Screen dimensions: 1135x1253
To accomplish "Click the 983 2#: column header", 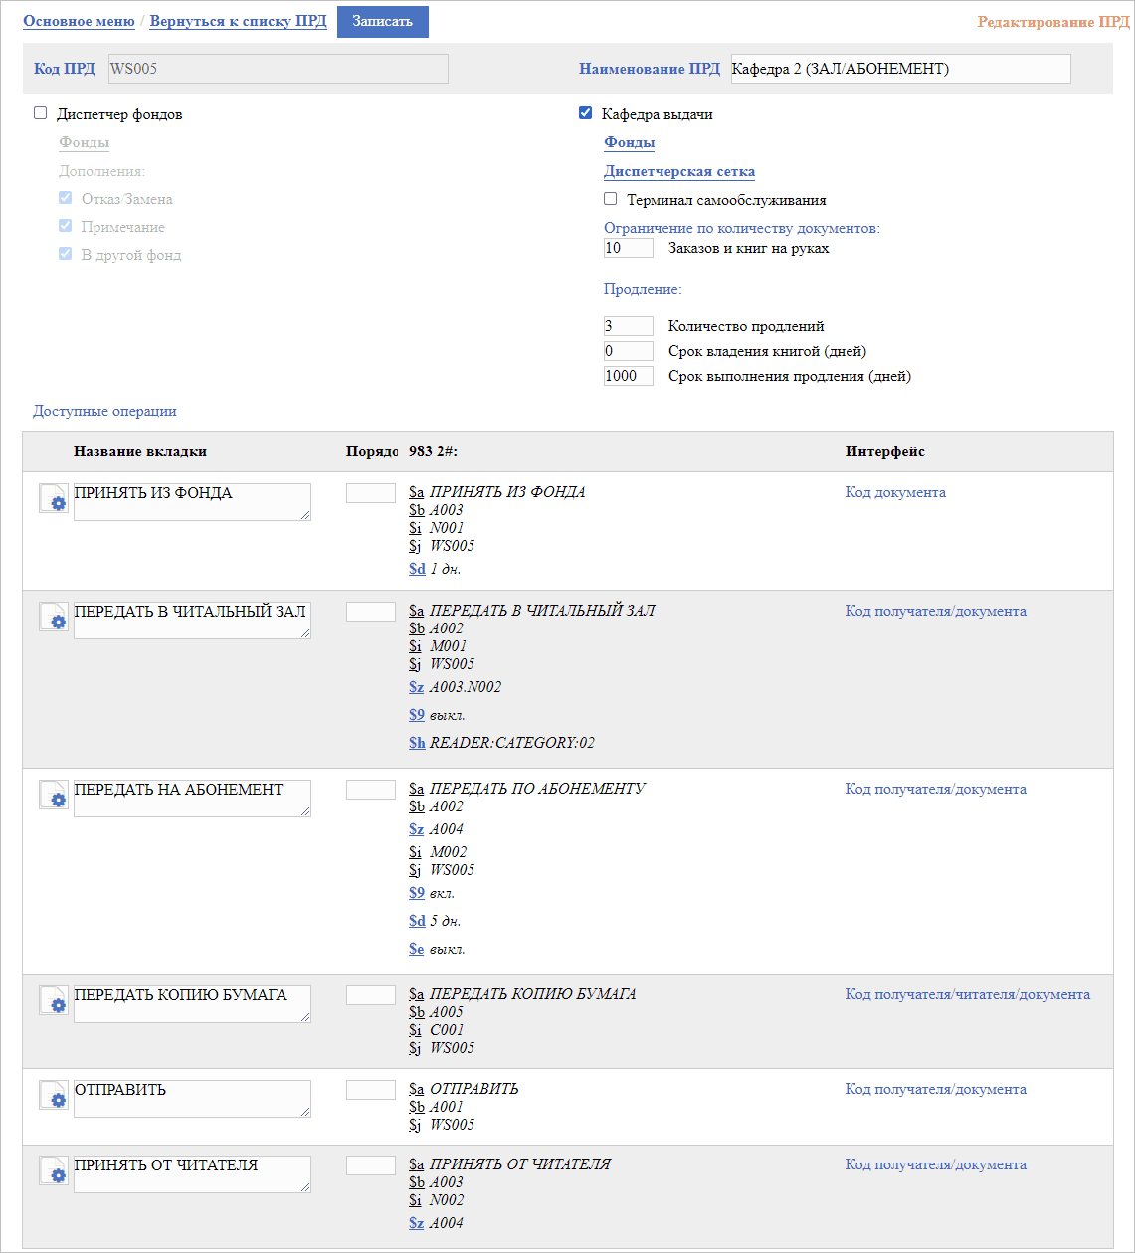I will (433, 451).
